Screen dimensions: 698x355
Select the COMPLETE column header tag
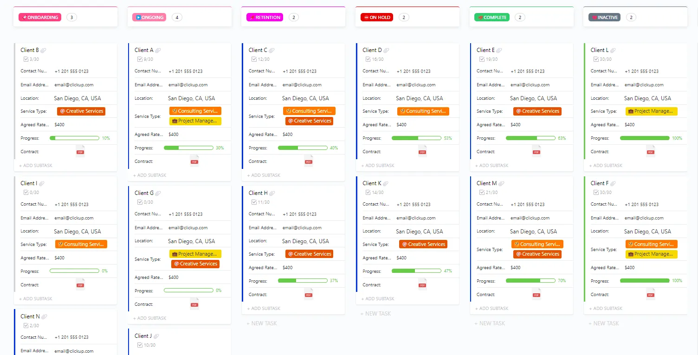(492, 17)
